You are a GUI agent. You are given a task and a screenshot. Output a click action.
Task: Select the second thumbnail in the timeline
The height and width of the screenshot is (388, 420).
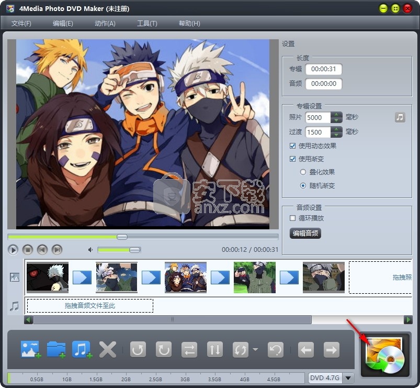[117, 278]
